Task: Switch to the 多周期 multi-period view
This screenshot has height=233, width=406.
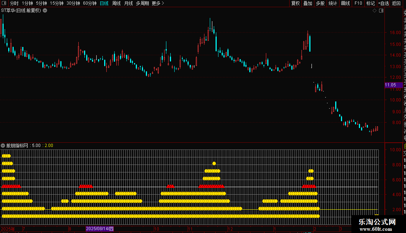Action: tap(142, 3)
